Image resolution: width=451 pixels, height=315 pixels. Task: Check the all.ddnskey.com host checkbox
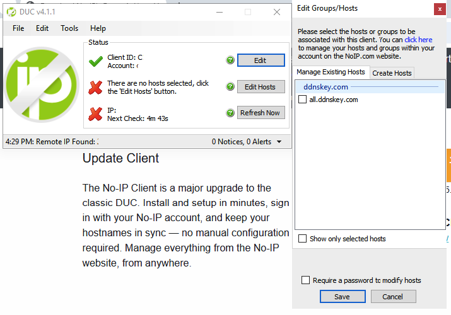302,100
